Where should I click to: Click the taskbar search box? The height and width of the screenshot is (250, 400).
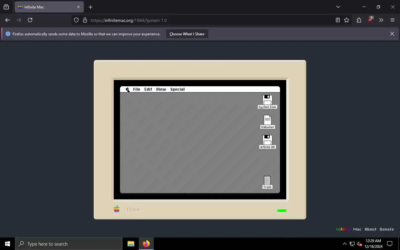pyautogui.click(x=69, y=244)
